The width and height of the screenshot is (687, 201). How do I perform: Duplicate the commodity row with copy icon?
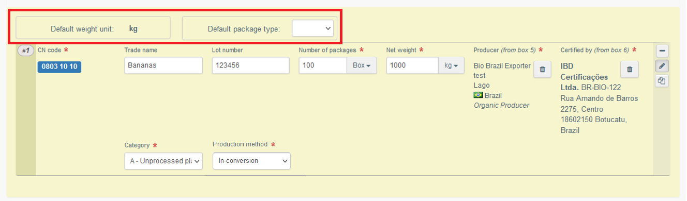662,80
